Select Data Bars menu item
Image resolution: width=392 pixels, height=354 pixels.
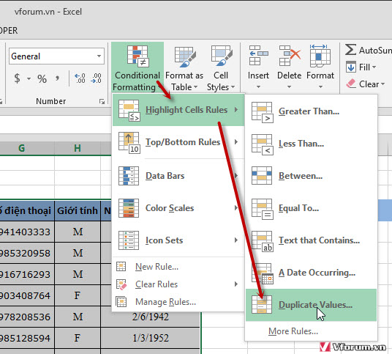pos(178,176)
